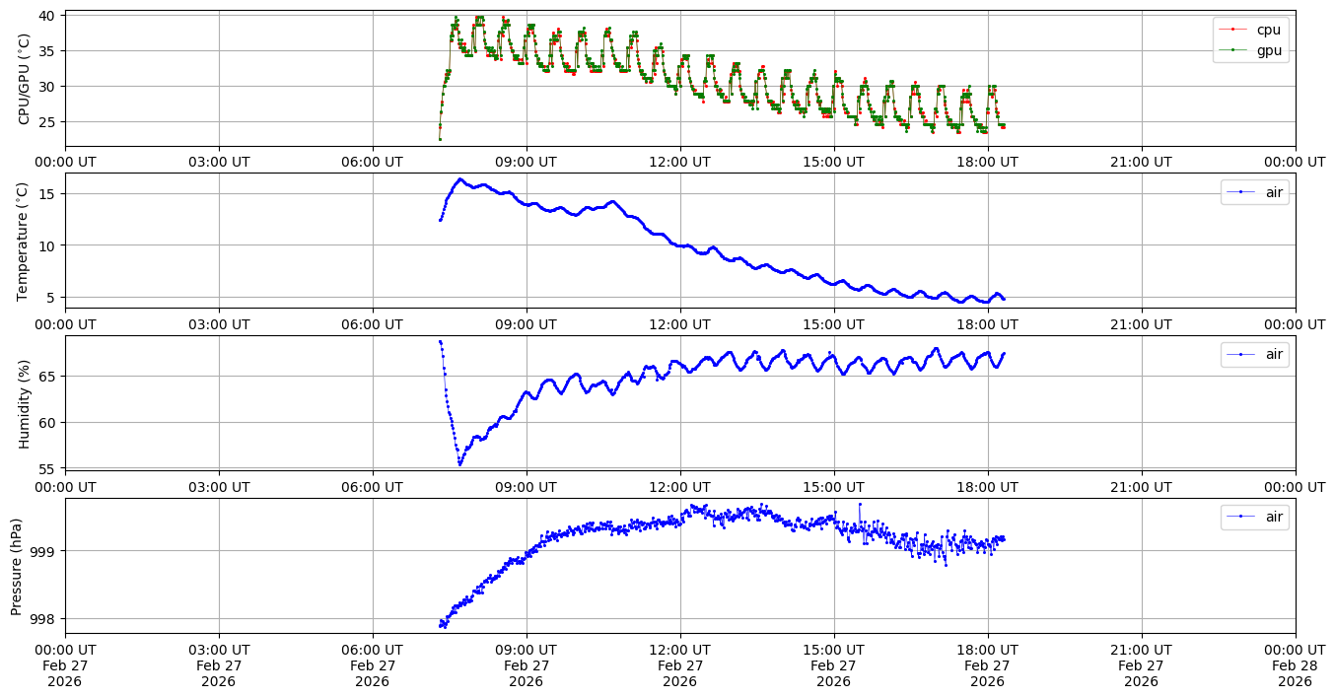Image resolution: width=1335 pixels, height=698 pixels.
Task: Click the air legend marker in Temperature plot
Action: [x=1239, y=192]
